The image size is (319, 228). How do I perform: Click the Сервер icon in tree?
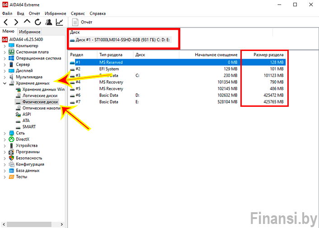(x=11, y=64)
